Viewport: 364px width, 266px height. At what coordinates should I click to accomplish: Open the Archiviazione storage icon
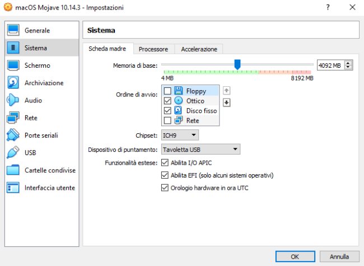(13, 83)
